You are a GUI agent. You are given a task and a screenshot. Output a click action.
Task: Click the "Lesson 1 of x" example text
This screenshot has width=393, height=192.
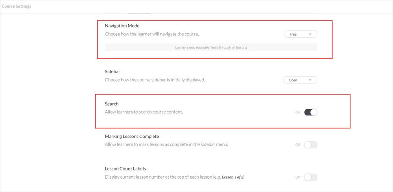pos(233,177)
